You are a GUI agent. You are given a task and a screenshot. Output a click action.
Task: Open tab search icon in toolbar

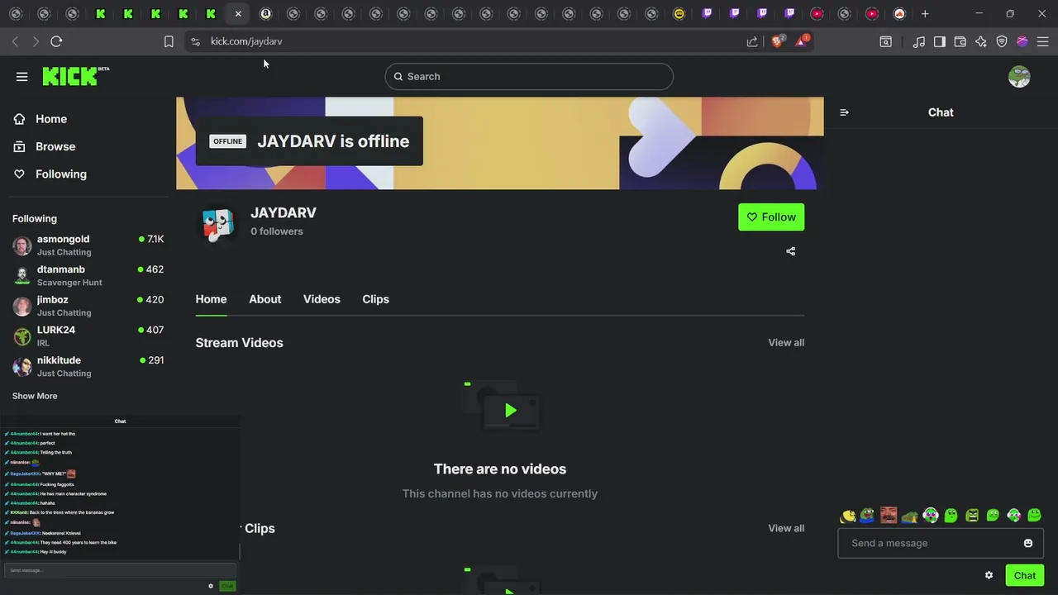(885, 41)
